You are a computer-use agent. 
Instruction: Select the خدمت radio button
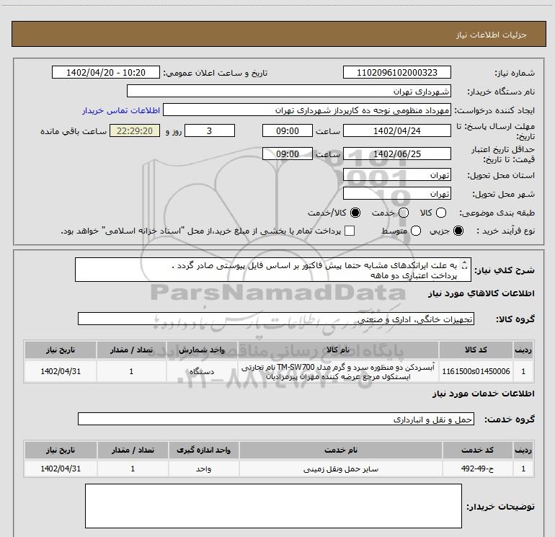pos(404,213)
